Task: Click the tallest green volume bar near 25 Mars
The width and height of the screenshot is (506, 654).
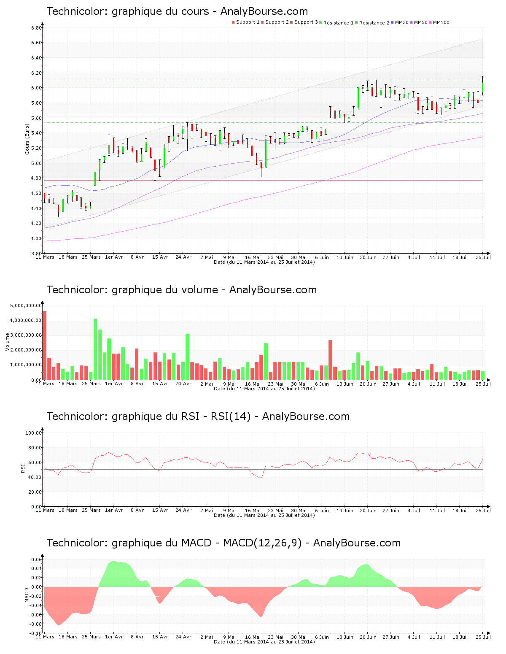Action: tap(95, 349)
